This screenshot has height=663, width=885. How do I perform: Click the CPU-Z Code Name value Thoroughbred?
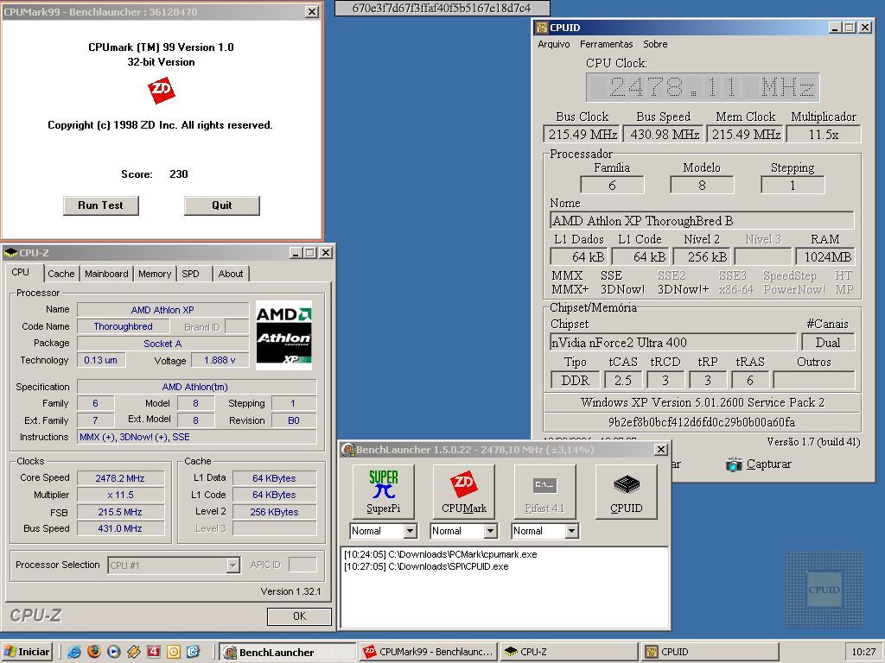pos(123,326)
